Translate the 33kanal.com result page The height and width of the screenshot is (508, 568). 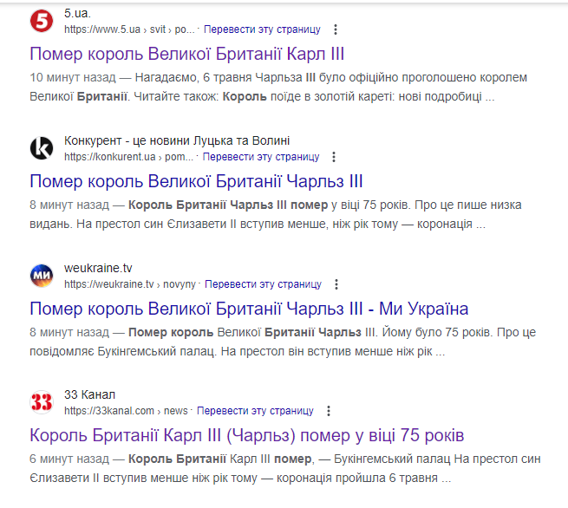pos(255,411)
